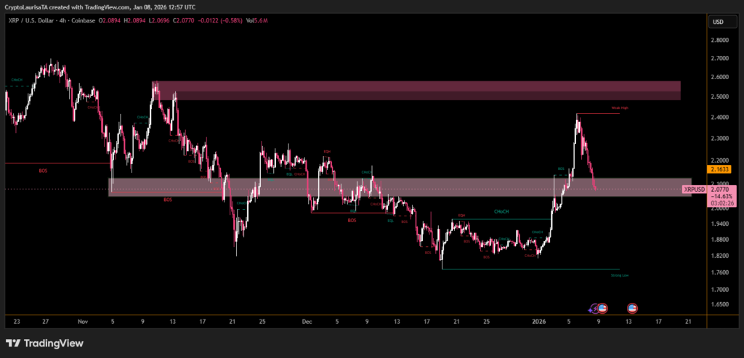Click the Vol 5.6M volume readout

[x=255, y=22]
